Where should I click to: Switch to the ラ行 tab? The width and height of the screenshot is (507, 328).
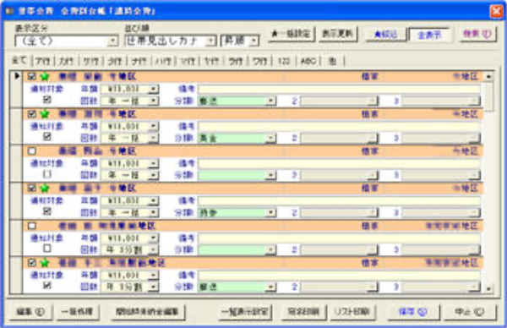tap(236, 61)
